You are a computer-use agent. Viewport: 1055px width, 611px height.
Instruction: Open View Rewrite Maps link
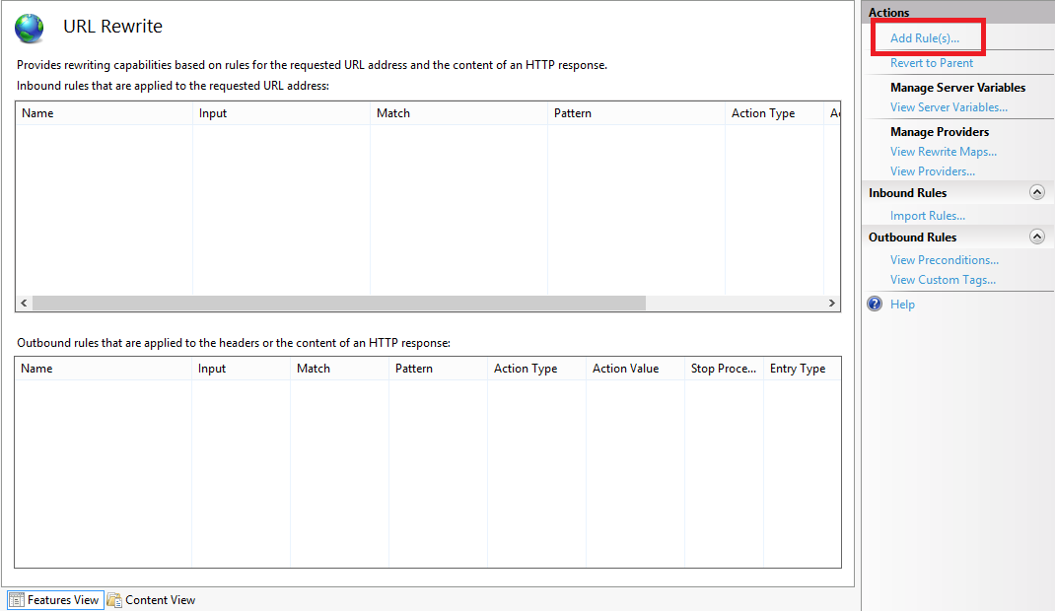943,152
